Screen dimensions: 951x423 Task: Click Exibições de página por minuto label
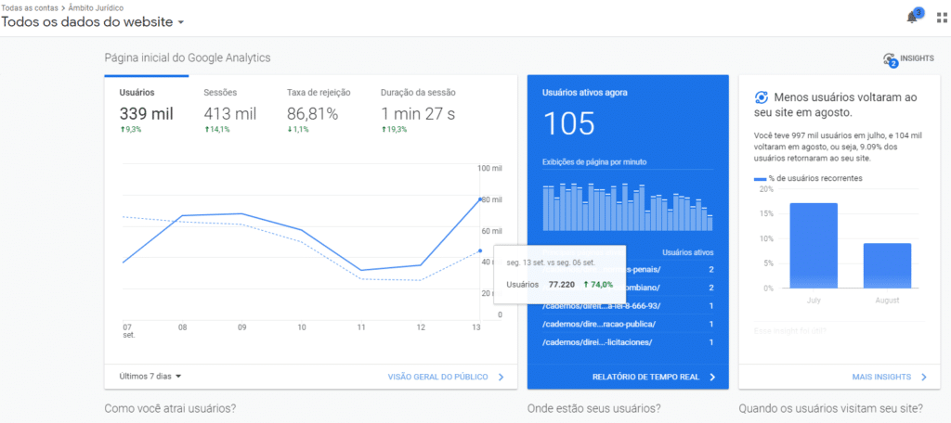click(x=594, y=161)
